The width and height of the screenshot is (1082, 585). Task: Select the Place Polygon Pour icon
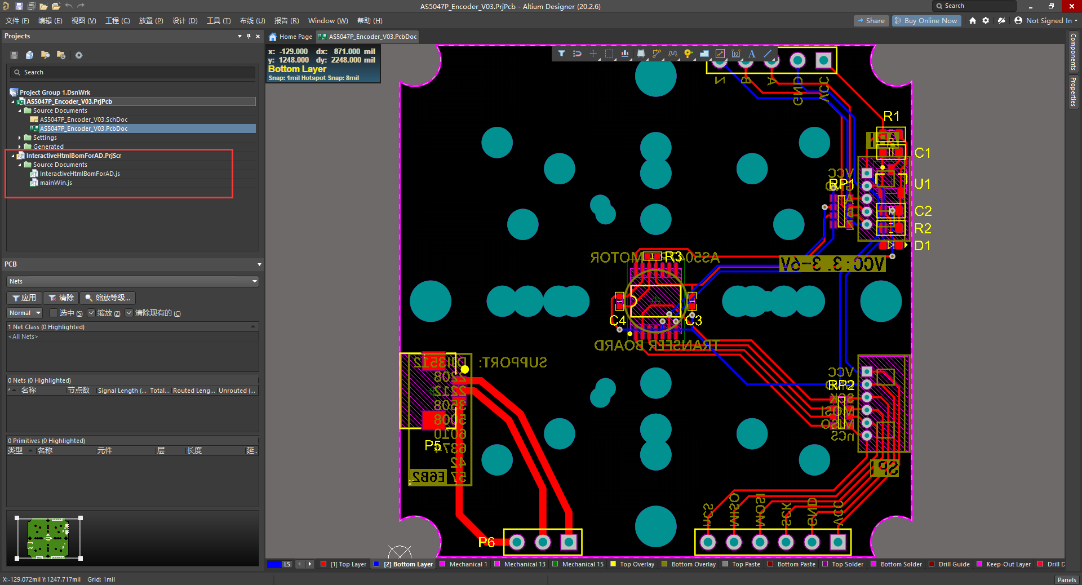pos(704,54)
